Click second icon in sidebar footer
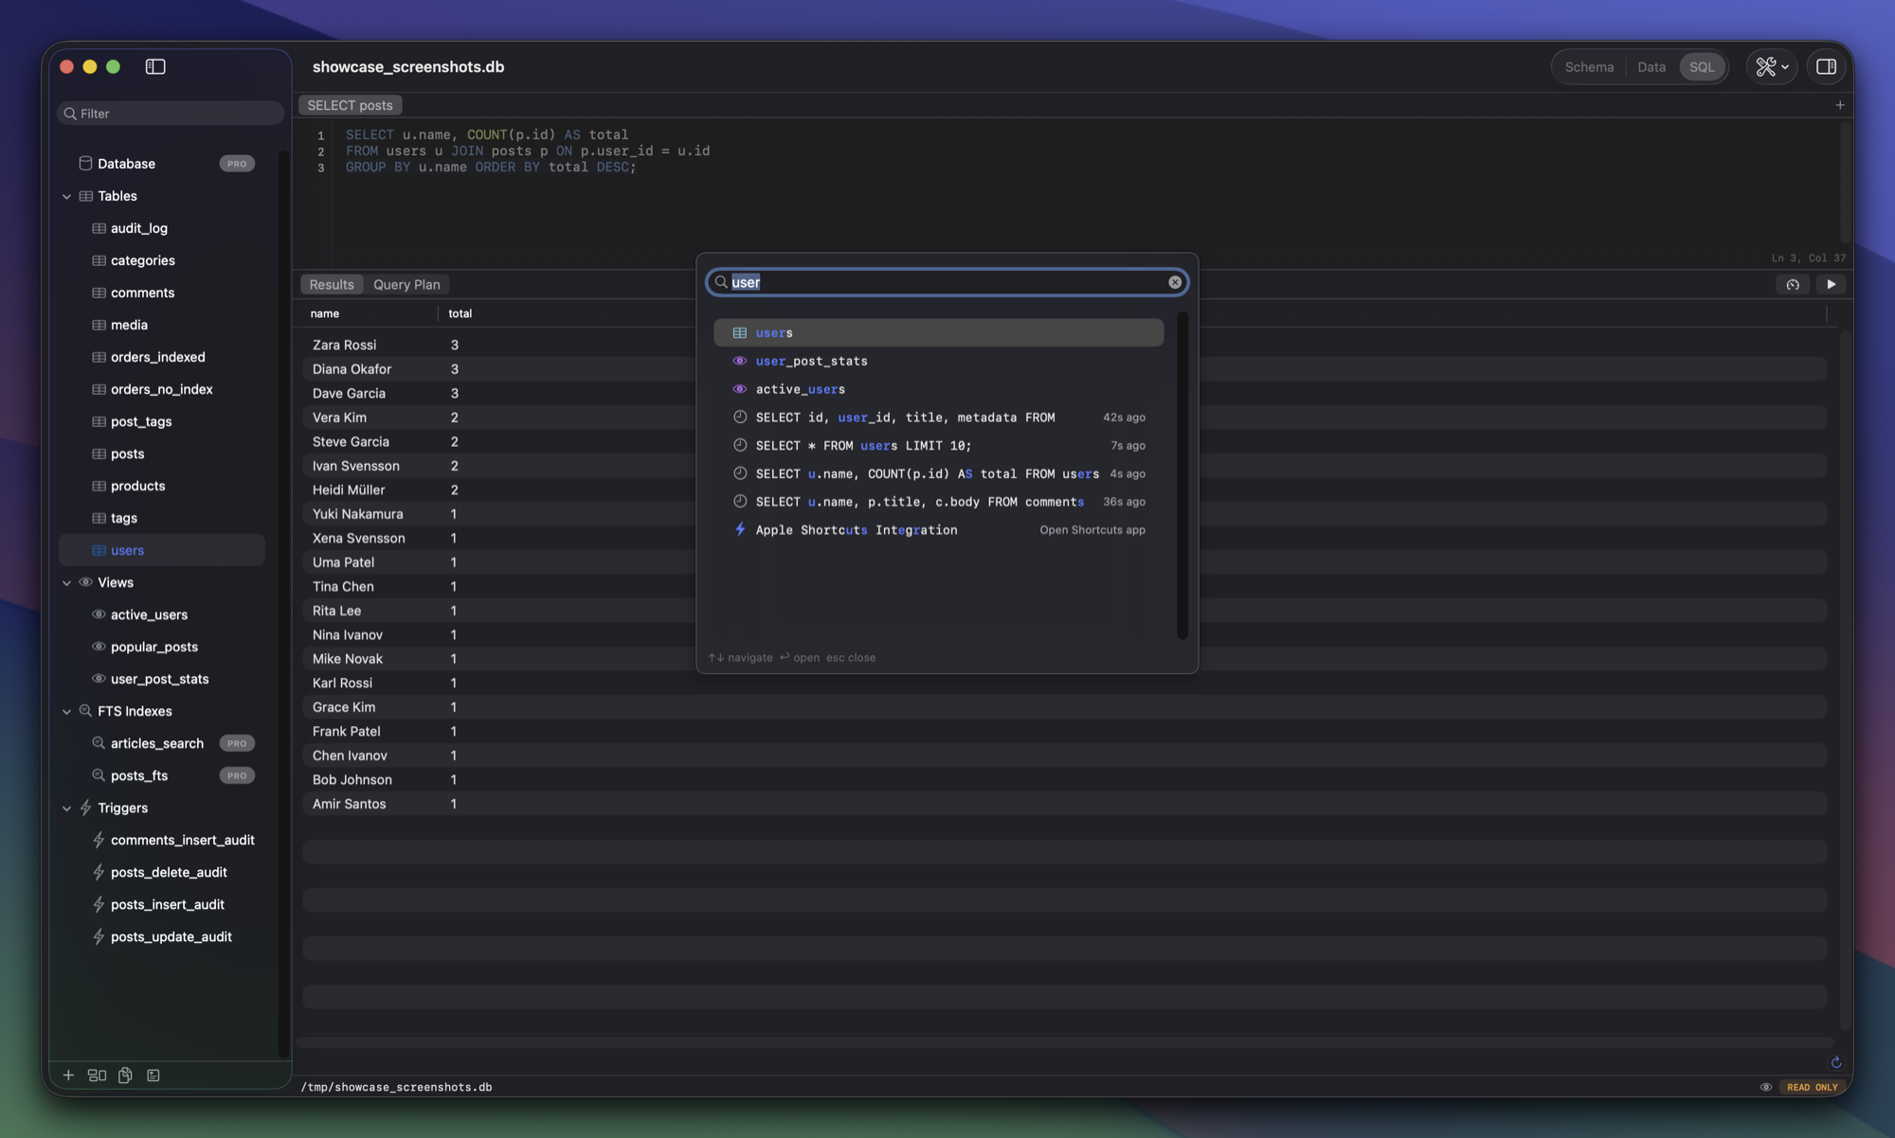 tap(97, 1076)
